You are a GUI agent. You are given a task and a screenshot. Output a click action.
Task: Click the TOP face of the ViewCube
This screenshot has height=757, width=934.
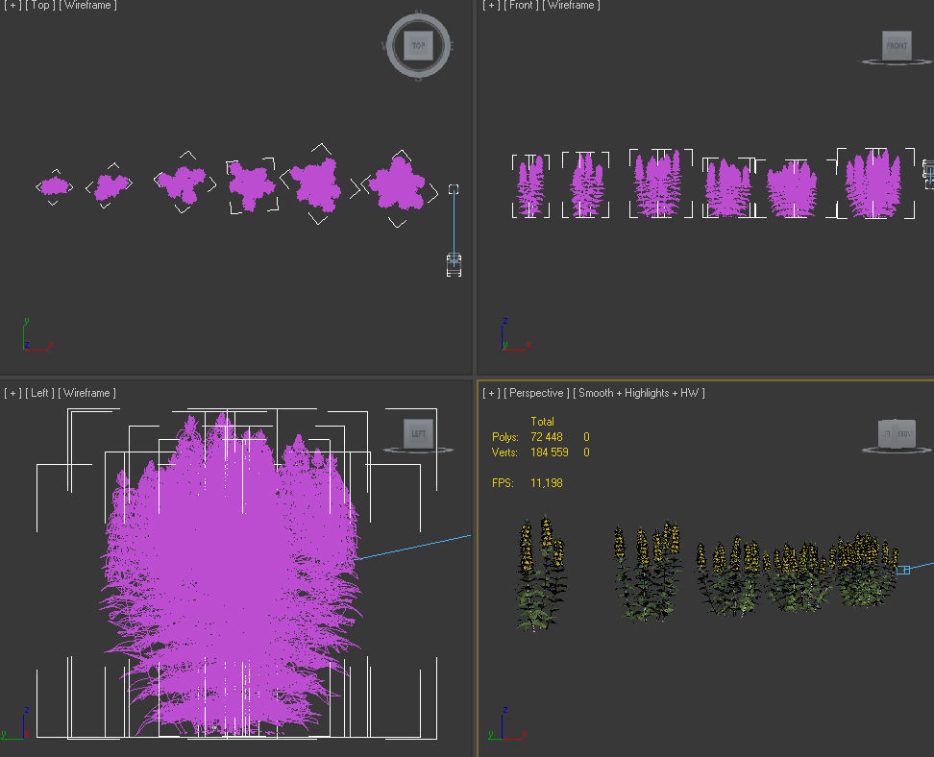[x=418, y=46]
